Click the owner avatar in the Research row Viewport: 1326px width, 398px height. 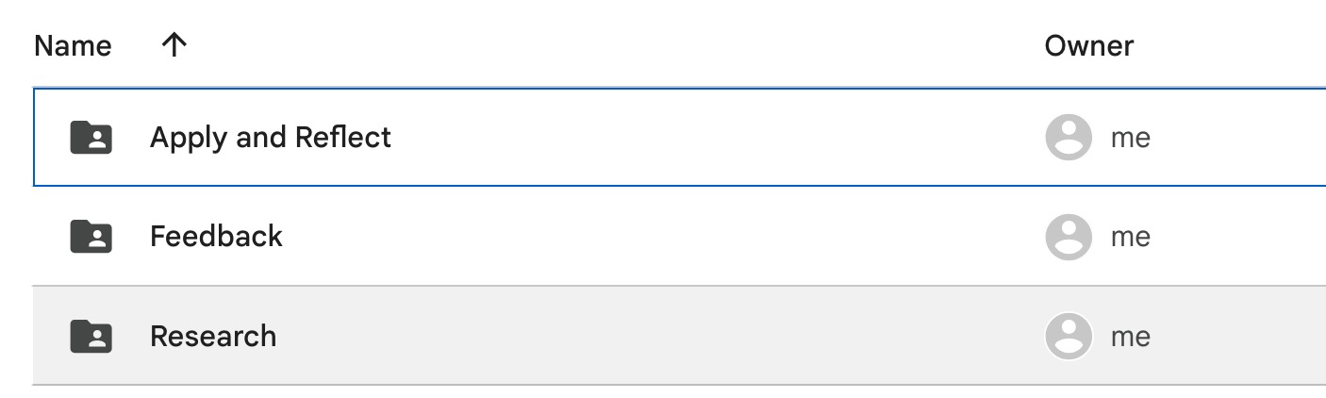pos(1069,336)
